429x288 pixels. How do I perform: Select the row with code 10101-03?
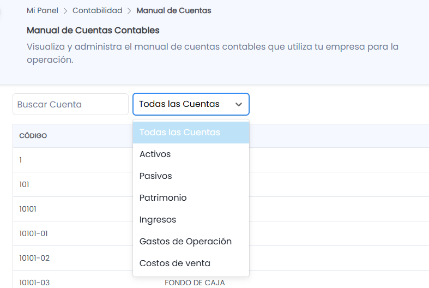tap(221, 279)
